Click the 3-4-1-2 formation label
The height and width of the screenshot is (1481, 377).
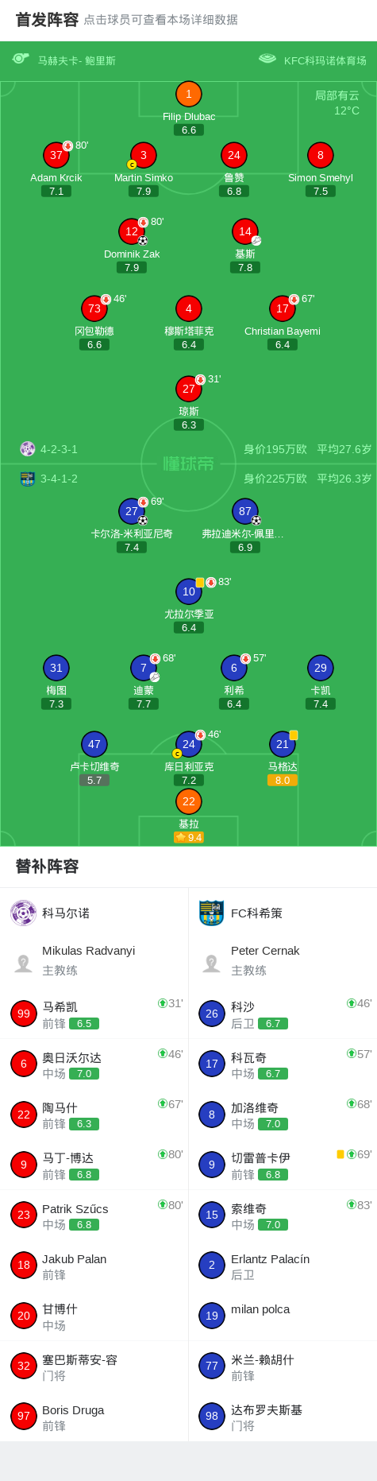[59, 479]
